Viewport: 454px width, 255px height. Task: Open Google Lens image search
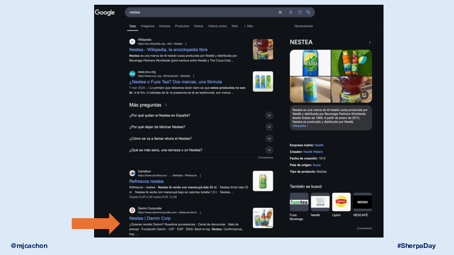coord(300,12)
